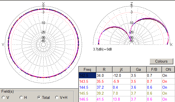Select the Total field radio button
The height and width of the screenshot is (102, 175).
tap(39, 97)
